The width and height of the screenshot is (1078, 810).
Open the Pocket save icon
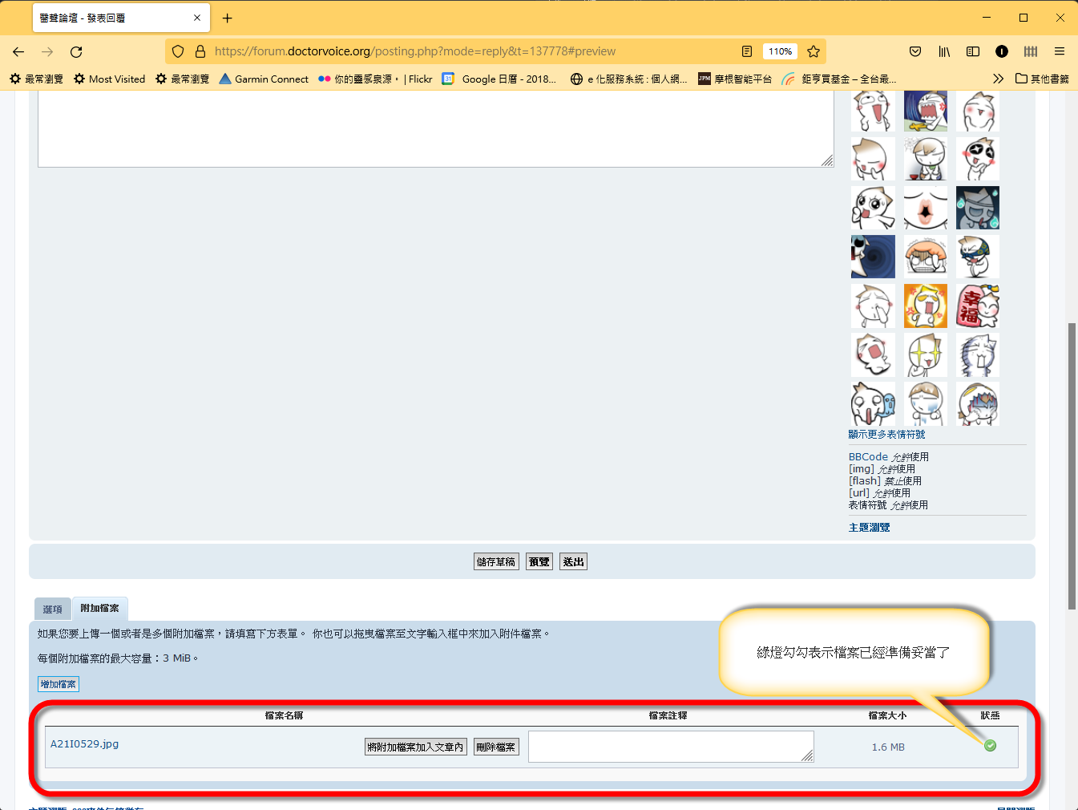pos(915,51)
